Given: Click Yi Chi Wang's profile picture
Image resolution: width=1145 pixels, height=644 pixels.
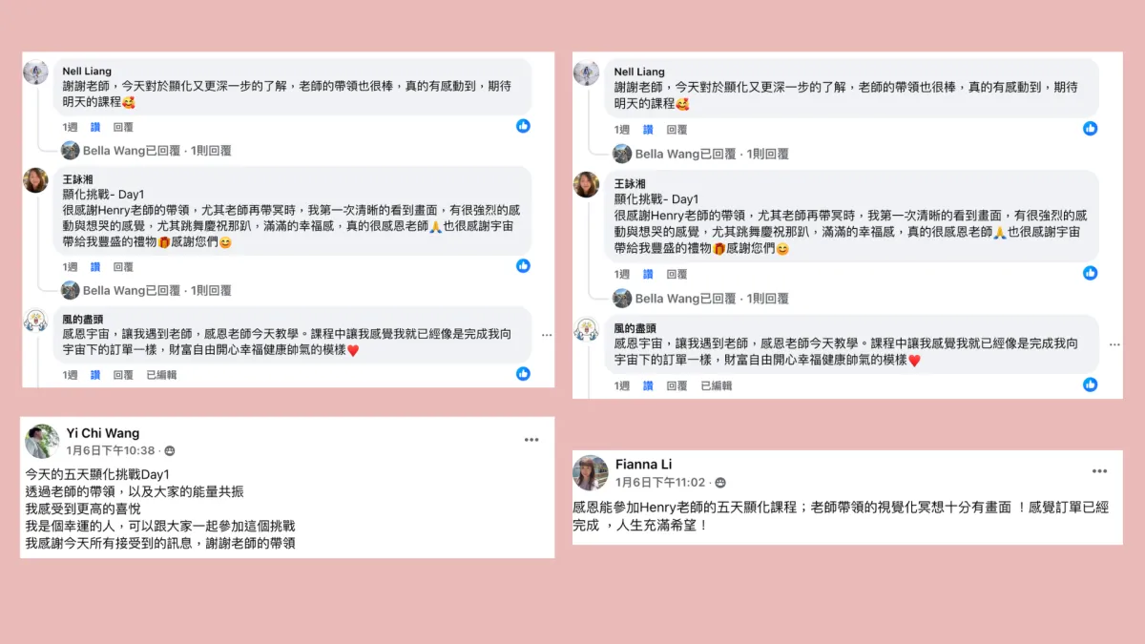Looking at the screenshot, I should pyautogui.click(x=42, y=441).
